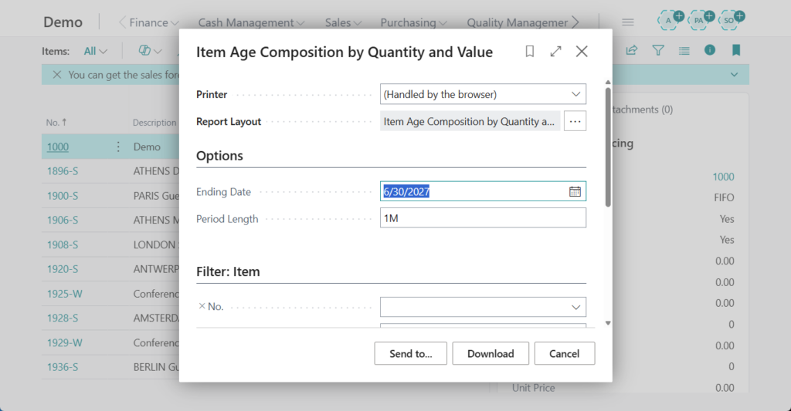Open the Ending Date calendar picker
Viewport: 791px width, 411px height.
[x=575, y=191]
